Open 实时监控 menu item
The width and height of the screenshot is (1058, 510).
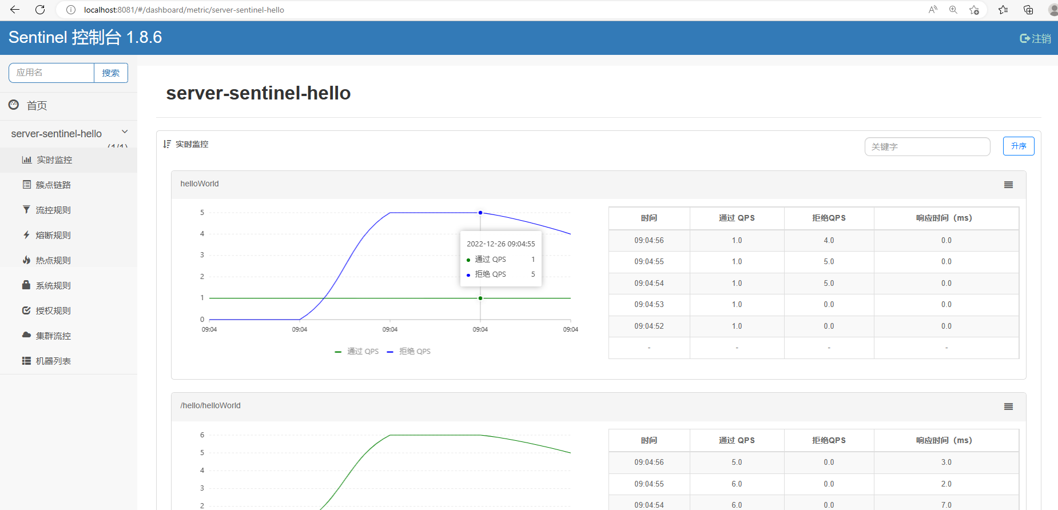pyautogui.click(x=69, y=160)
